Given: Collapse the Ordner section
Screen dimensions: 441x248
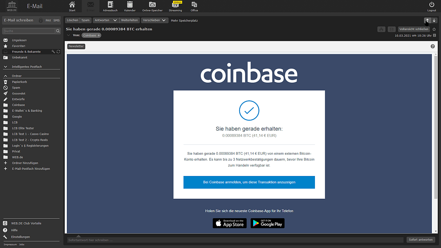Looking at the screenshot, I should pos(6,76).
